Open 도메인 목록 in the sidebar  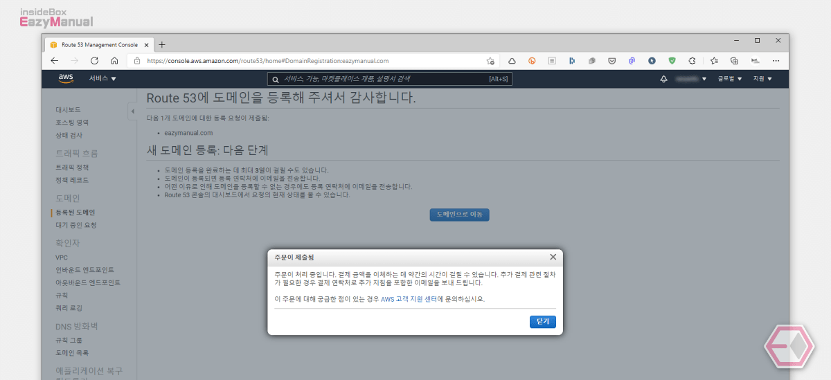tap(72, 352)
